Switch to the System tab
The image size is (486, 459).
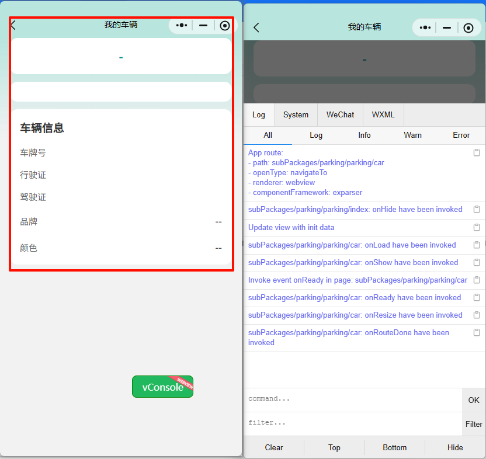296,114
